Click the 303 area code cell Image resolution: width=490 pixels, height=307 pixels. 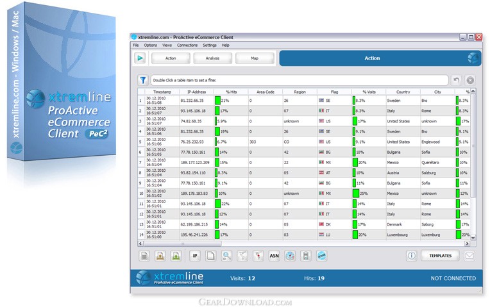tap(266, 142)
